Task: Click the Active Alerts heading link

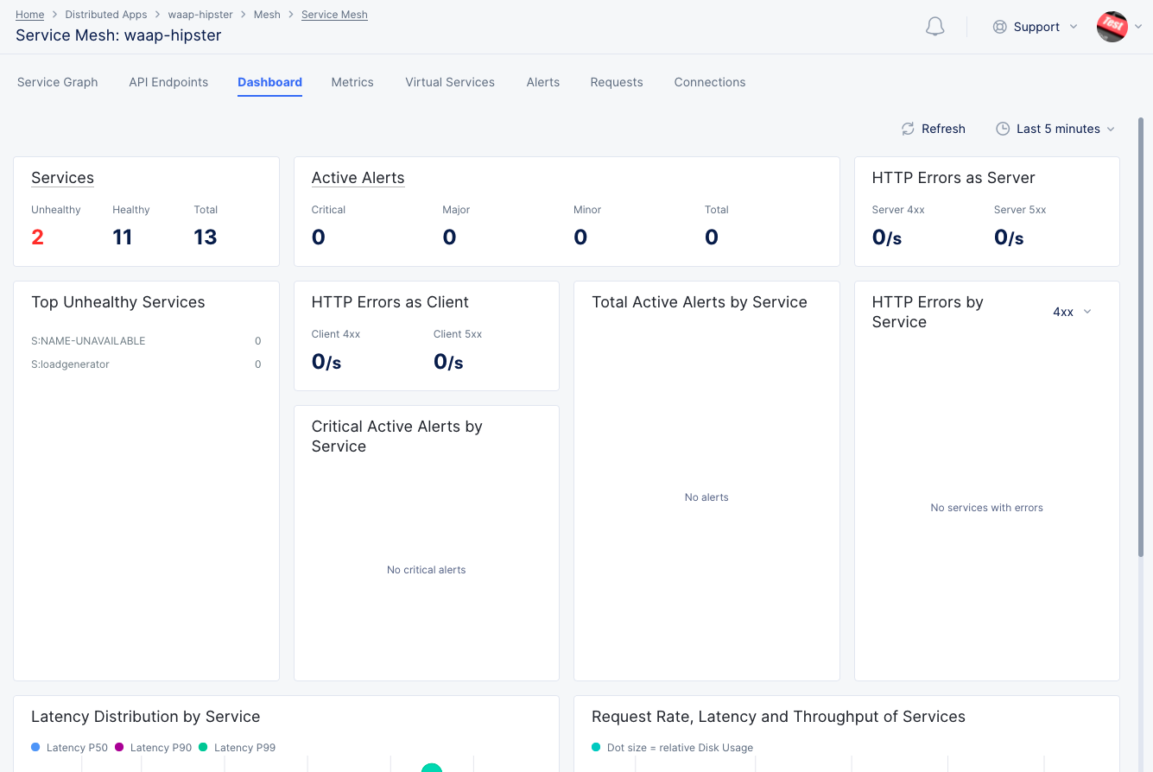Action: pyautogui.click(x=358, y=178)
